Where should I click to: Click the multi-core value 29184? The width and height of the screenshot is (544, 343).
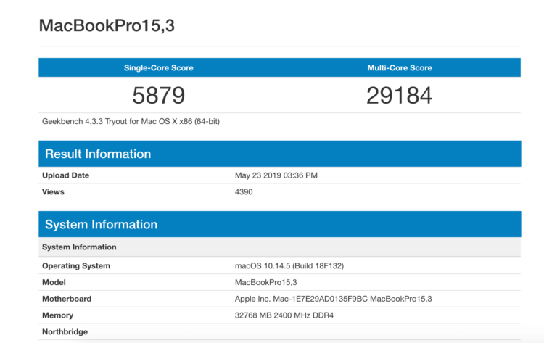pyautogui.click(x=400, y=96)
